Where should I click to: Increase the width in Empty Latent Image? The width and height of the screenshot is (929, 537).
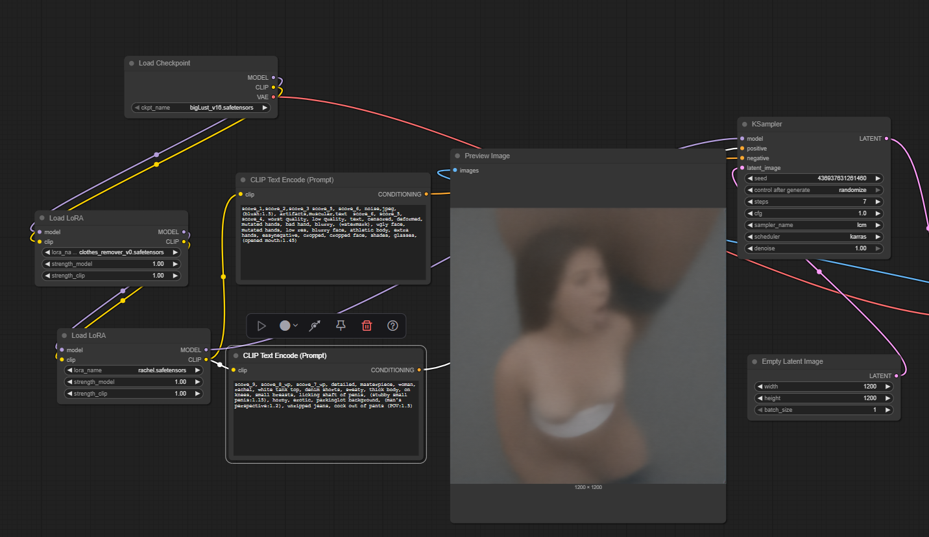(x=888, y=387)
